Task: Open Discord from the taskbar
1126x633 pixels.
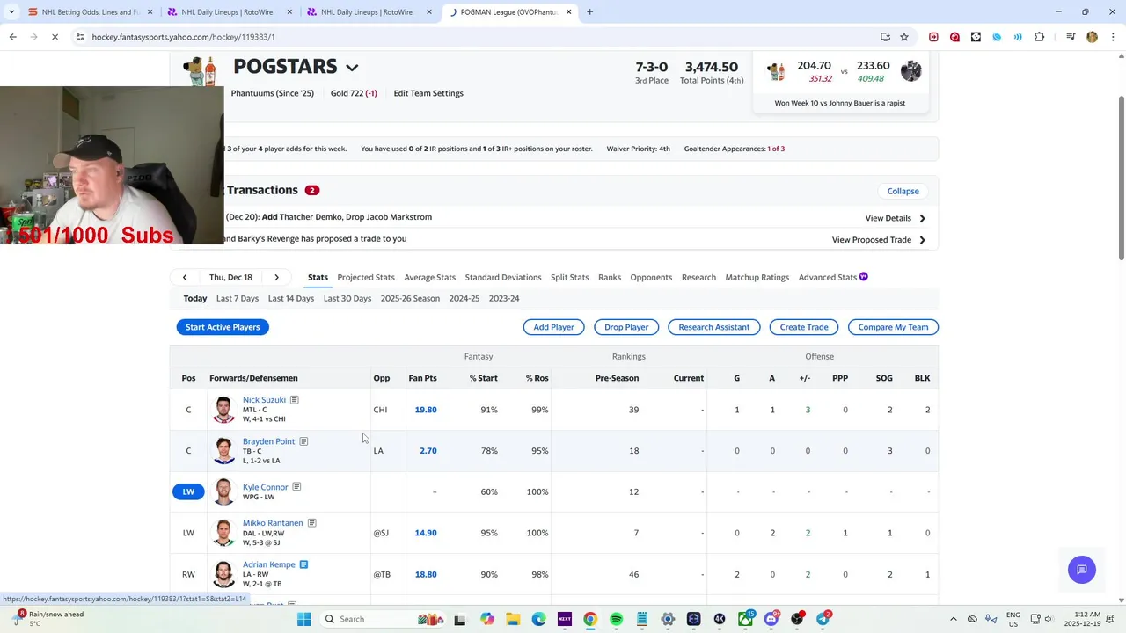Action: click(771, 619)
